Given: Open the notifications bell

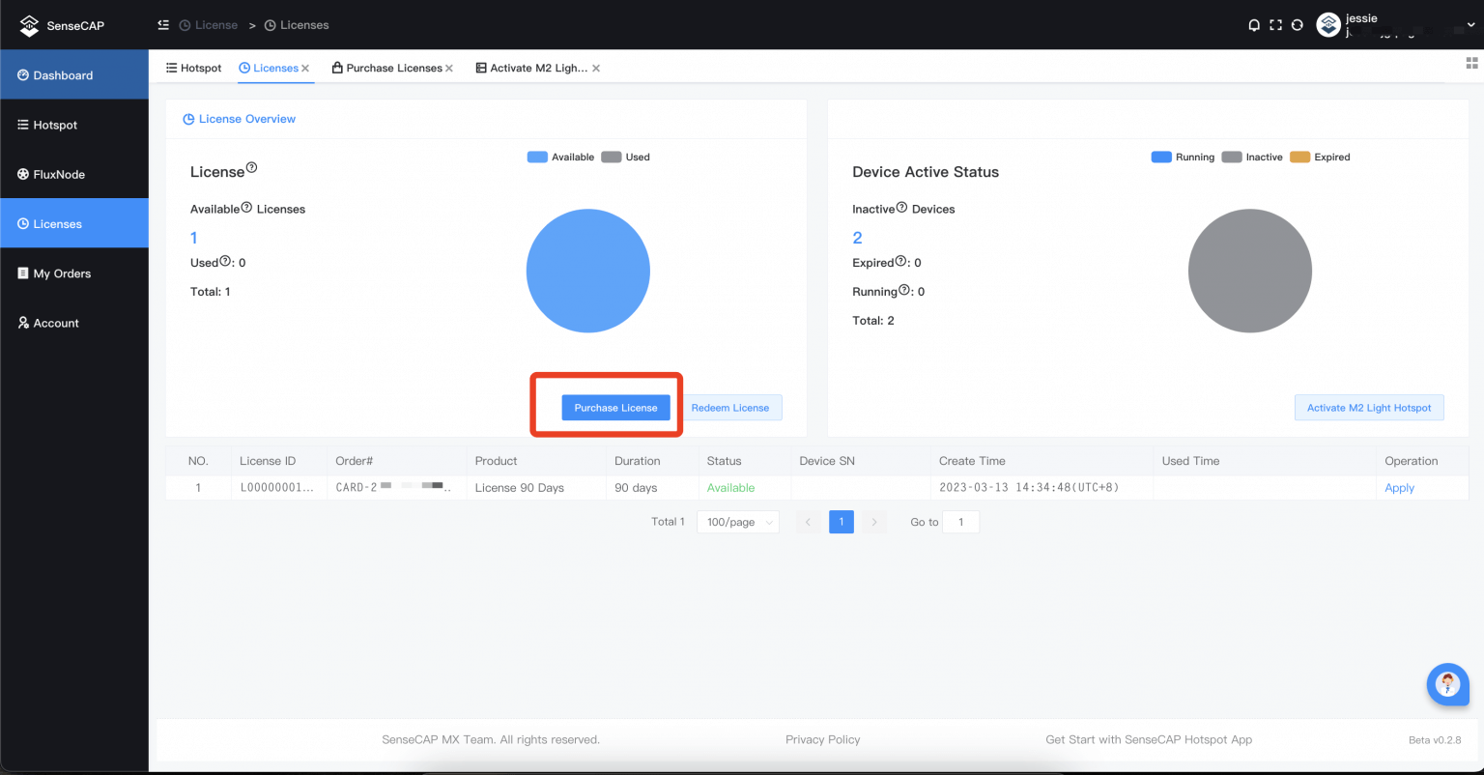Looking at the screenshot, I should click(1254, 25).
